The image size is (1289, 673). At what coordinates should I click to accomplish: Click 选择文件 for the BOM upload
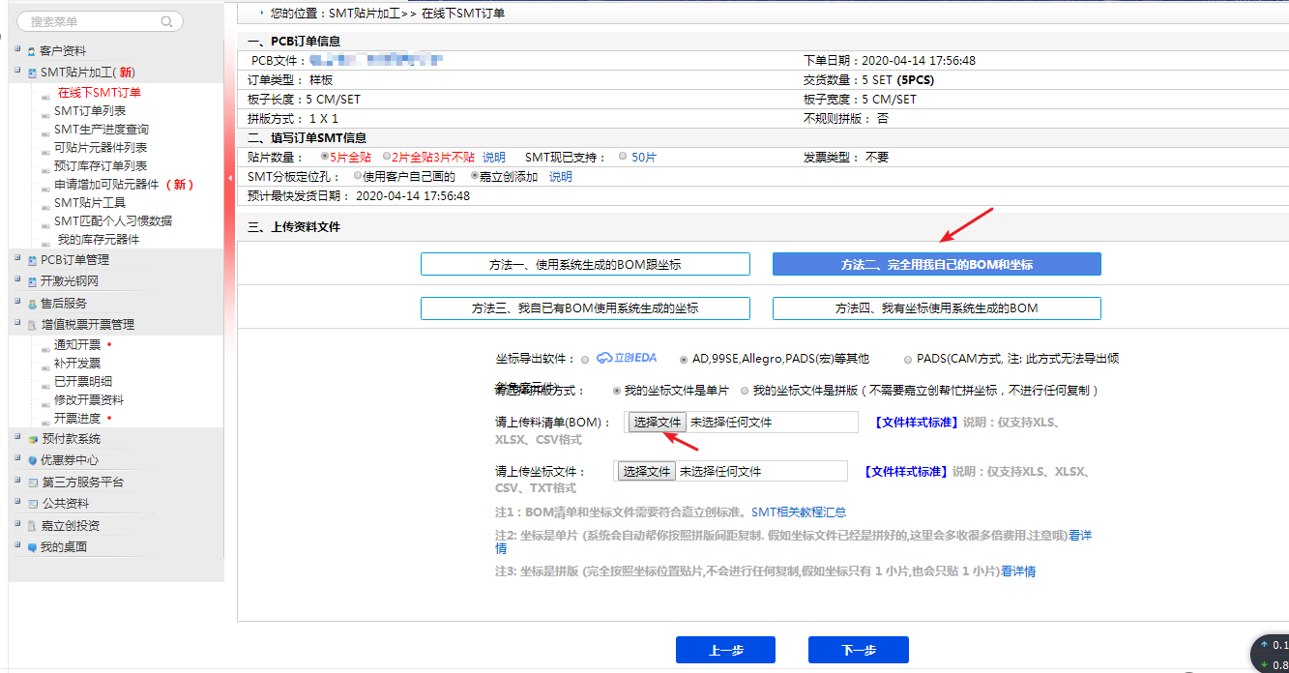pyautogui.click(x=658, y=423)
